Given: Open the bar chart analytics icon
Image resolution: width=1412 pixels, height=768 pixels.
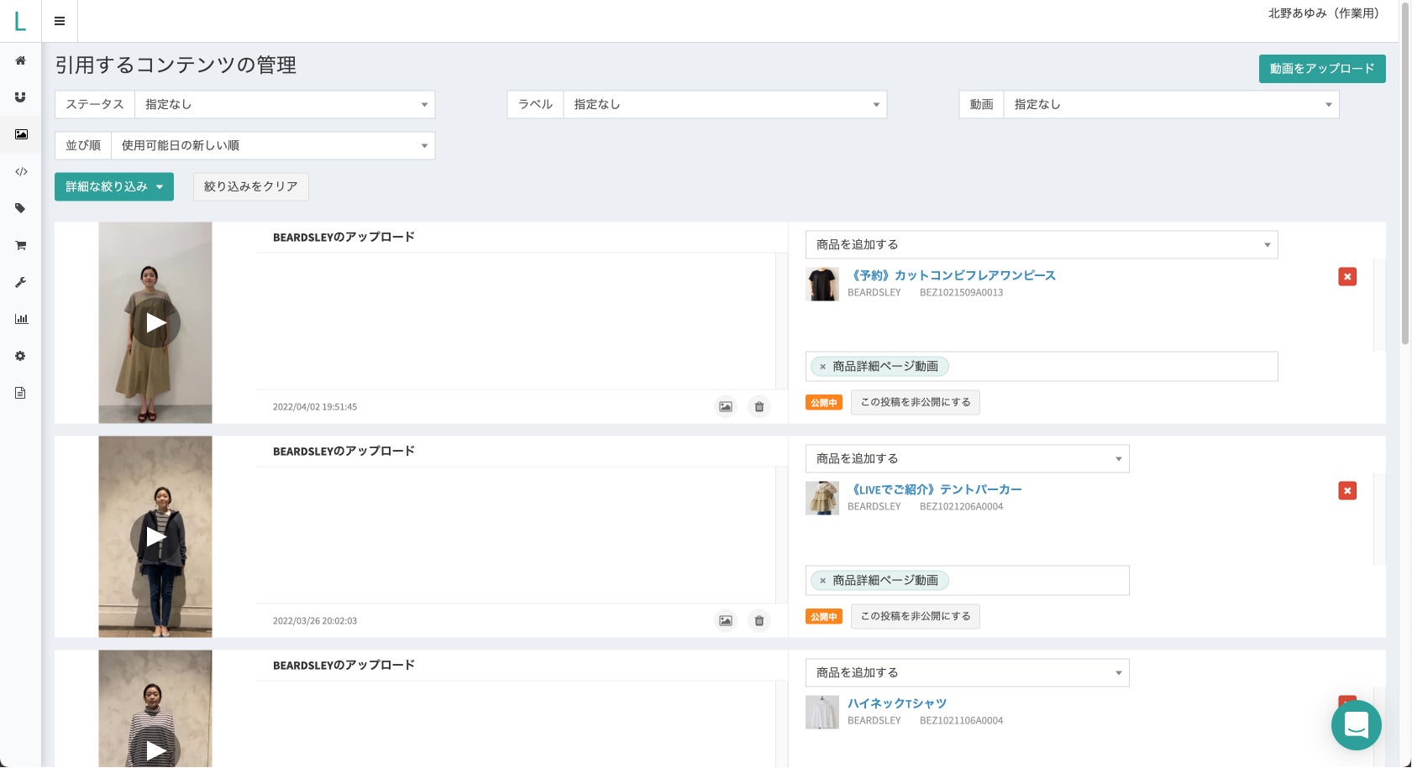Looking at the screenshot, I should click(x=21, y=319).
